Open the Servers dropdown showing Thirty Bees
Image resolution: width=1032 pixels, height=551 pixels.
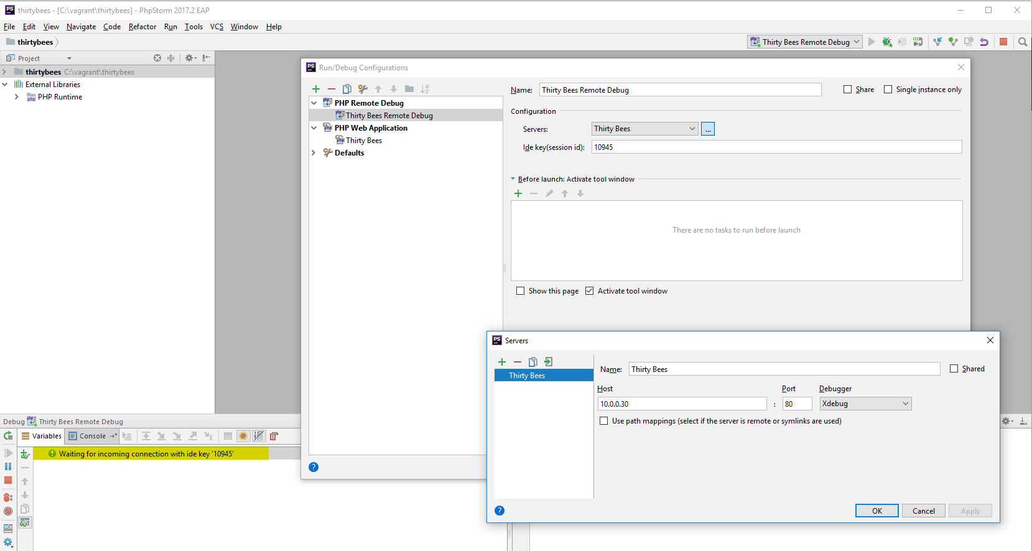[644, 129]
